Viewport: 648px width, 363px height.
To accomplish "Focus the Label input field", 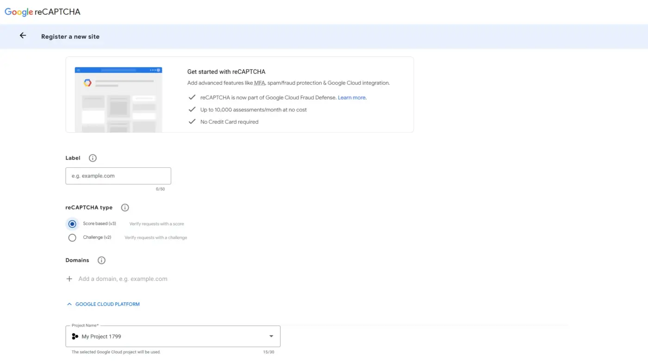I will click(x=118, y=176).
